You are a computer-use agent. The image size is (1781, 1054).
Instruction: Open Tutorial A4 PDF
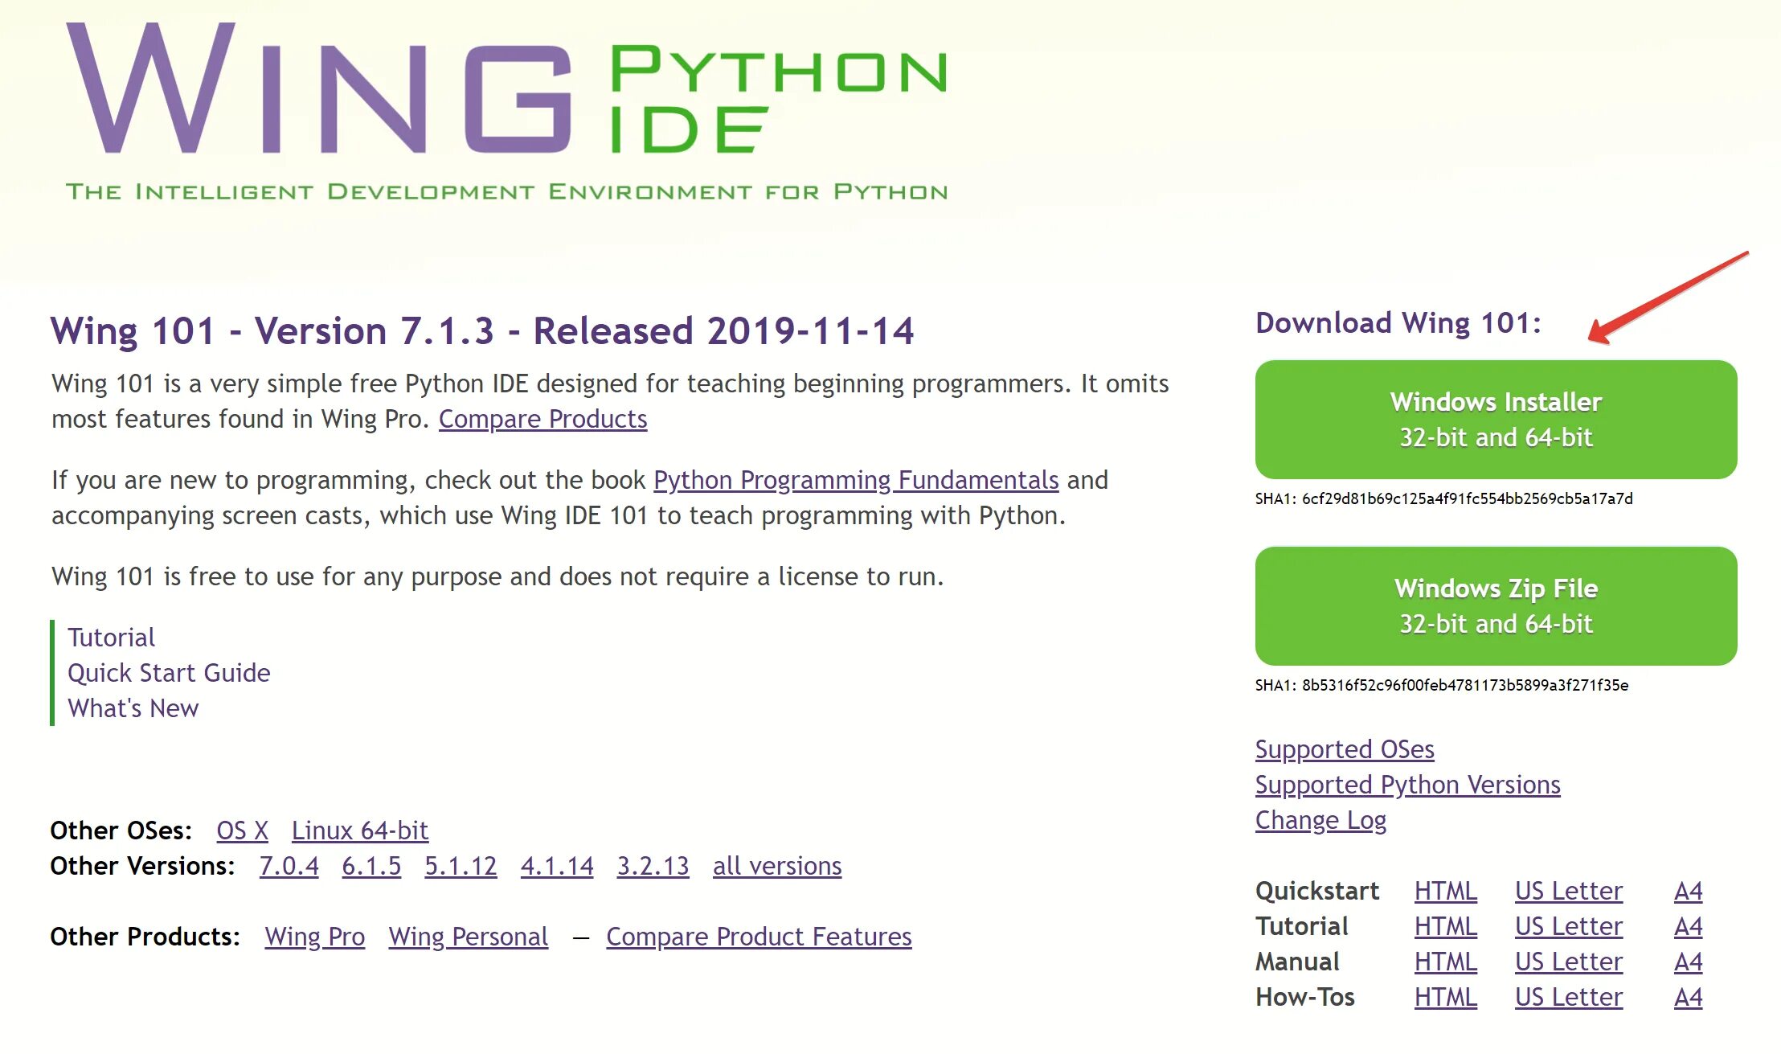(1689, 926)
